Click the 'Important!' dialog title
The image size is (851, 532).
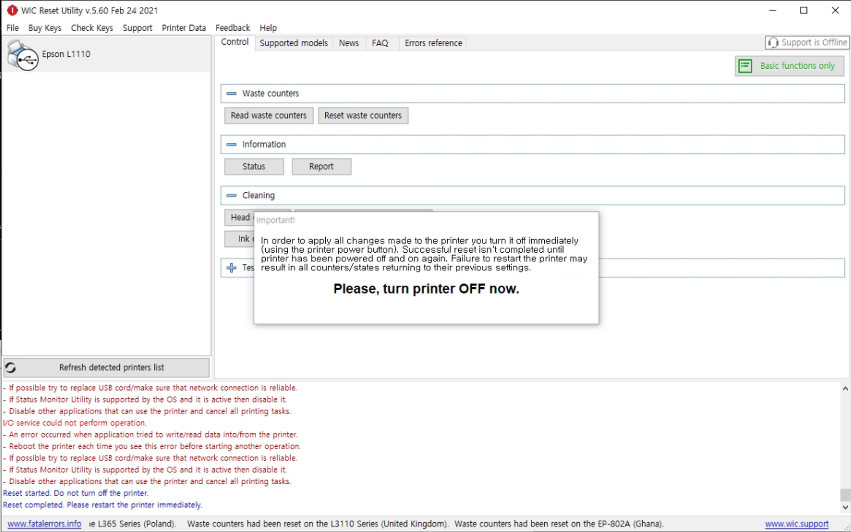(x=276, y=220)
